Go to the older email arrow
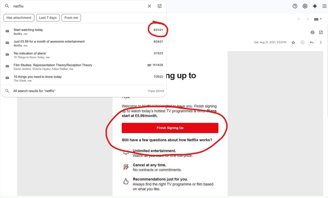The width and height of the screenshot is (328, 198). click(x=308, y=19)
